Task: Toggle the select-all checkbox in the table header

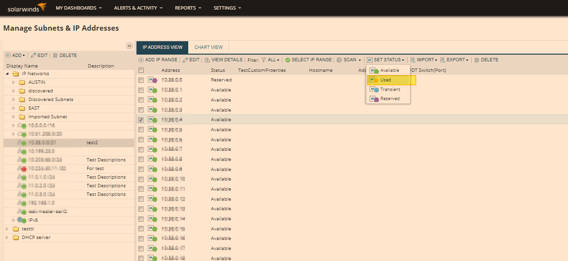Action: click(141, 70)
